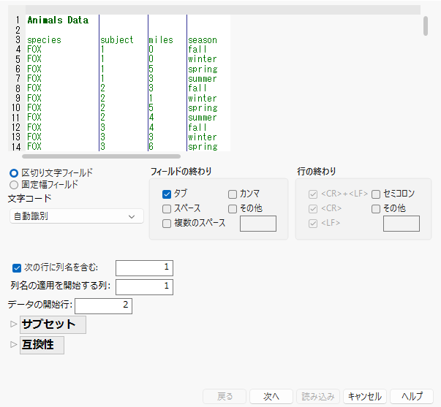Screen dimensions: 441x407
Task: Click summer value in preview line 11
Action: tap(203, 118)
